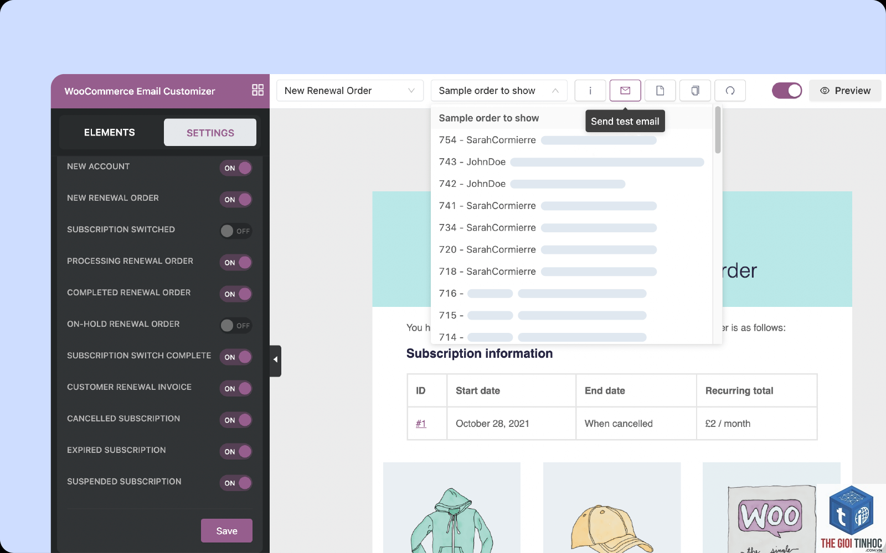Open subscription link #1 in the table
Viewport: 886px width, 553px height.
tap(421, 424)
